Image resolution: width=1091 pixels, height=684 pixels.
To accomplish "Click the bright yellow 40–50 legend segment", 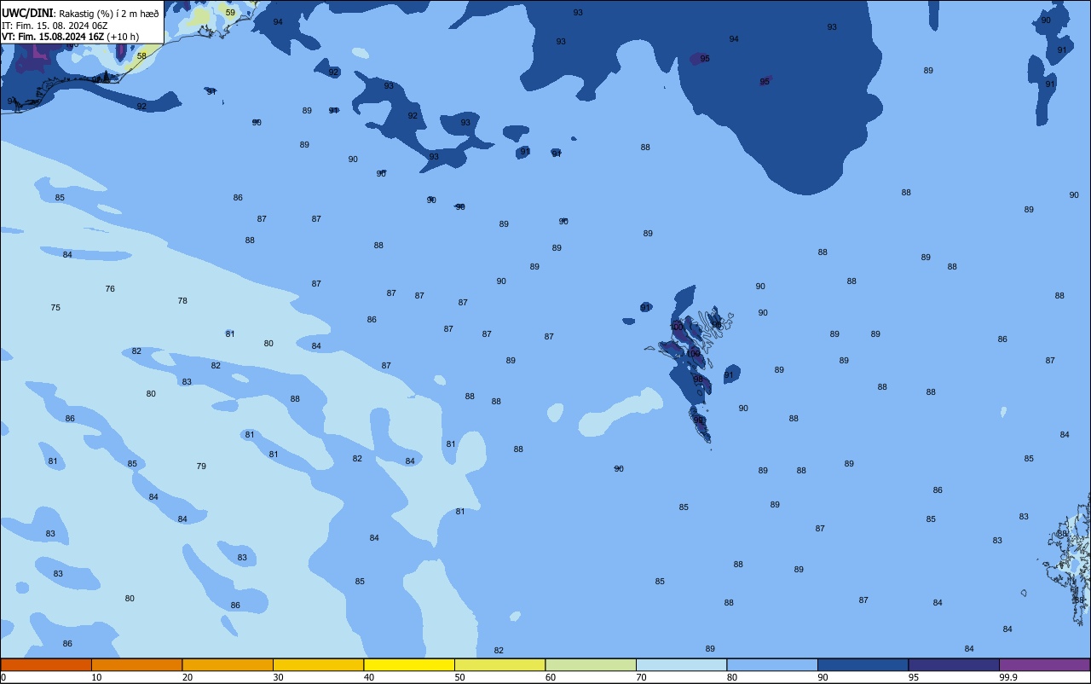I will pyautogui.click(x=409, y=664).
